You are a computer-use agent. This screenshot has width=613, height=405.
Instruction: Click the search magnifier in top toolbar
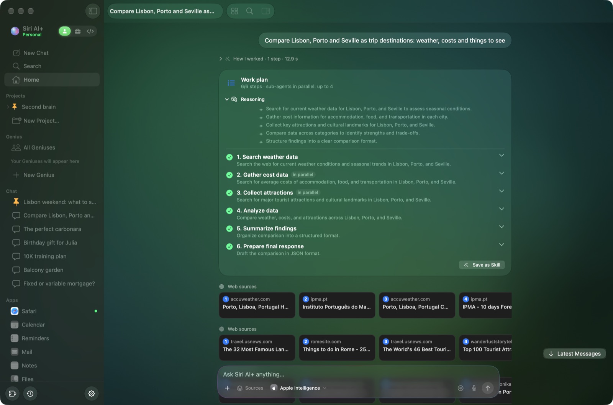pyautogui.click(x=250, y=11)
